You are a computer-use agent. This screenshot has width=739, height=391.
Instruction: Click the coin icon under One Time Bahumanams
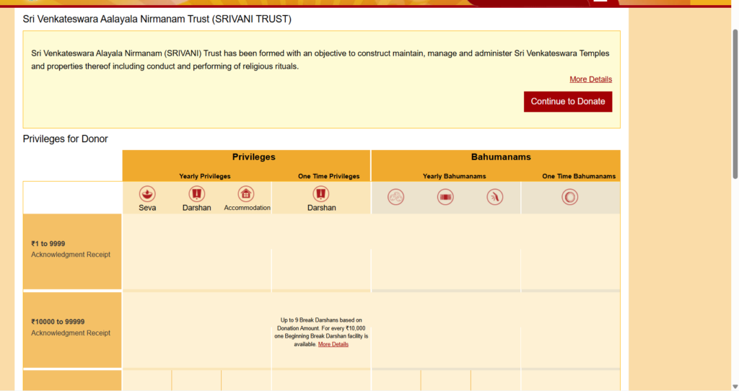(570, 197)
